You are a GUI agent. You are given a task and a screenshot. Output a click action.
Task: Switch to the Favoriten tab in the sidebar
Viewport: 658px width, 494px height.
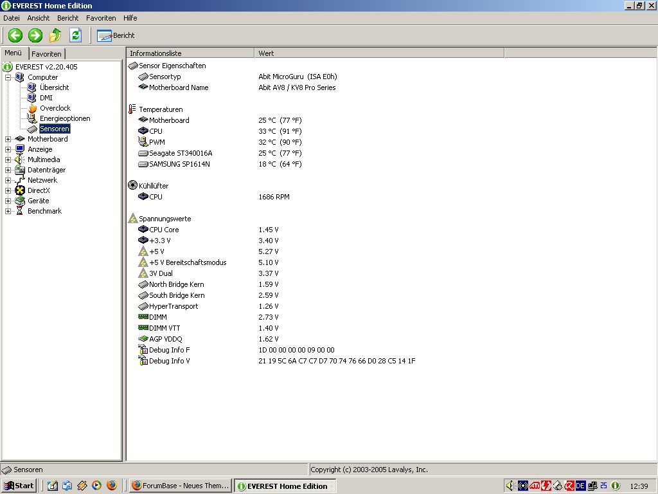click(46, 54)
